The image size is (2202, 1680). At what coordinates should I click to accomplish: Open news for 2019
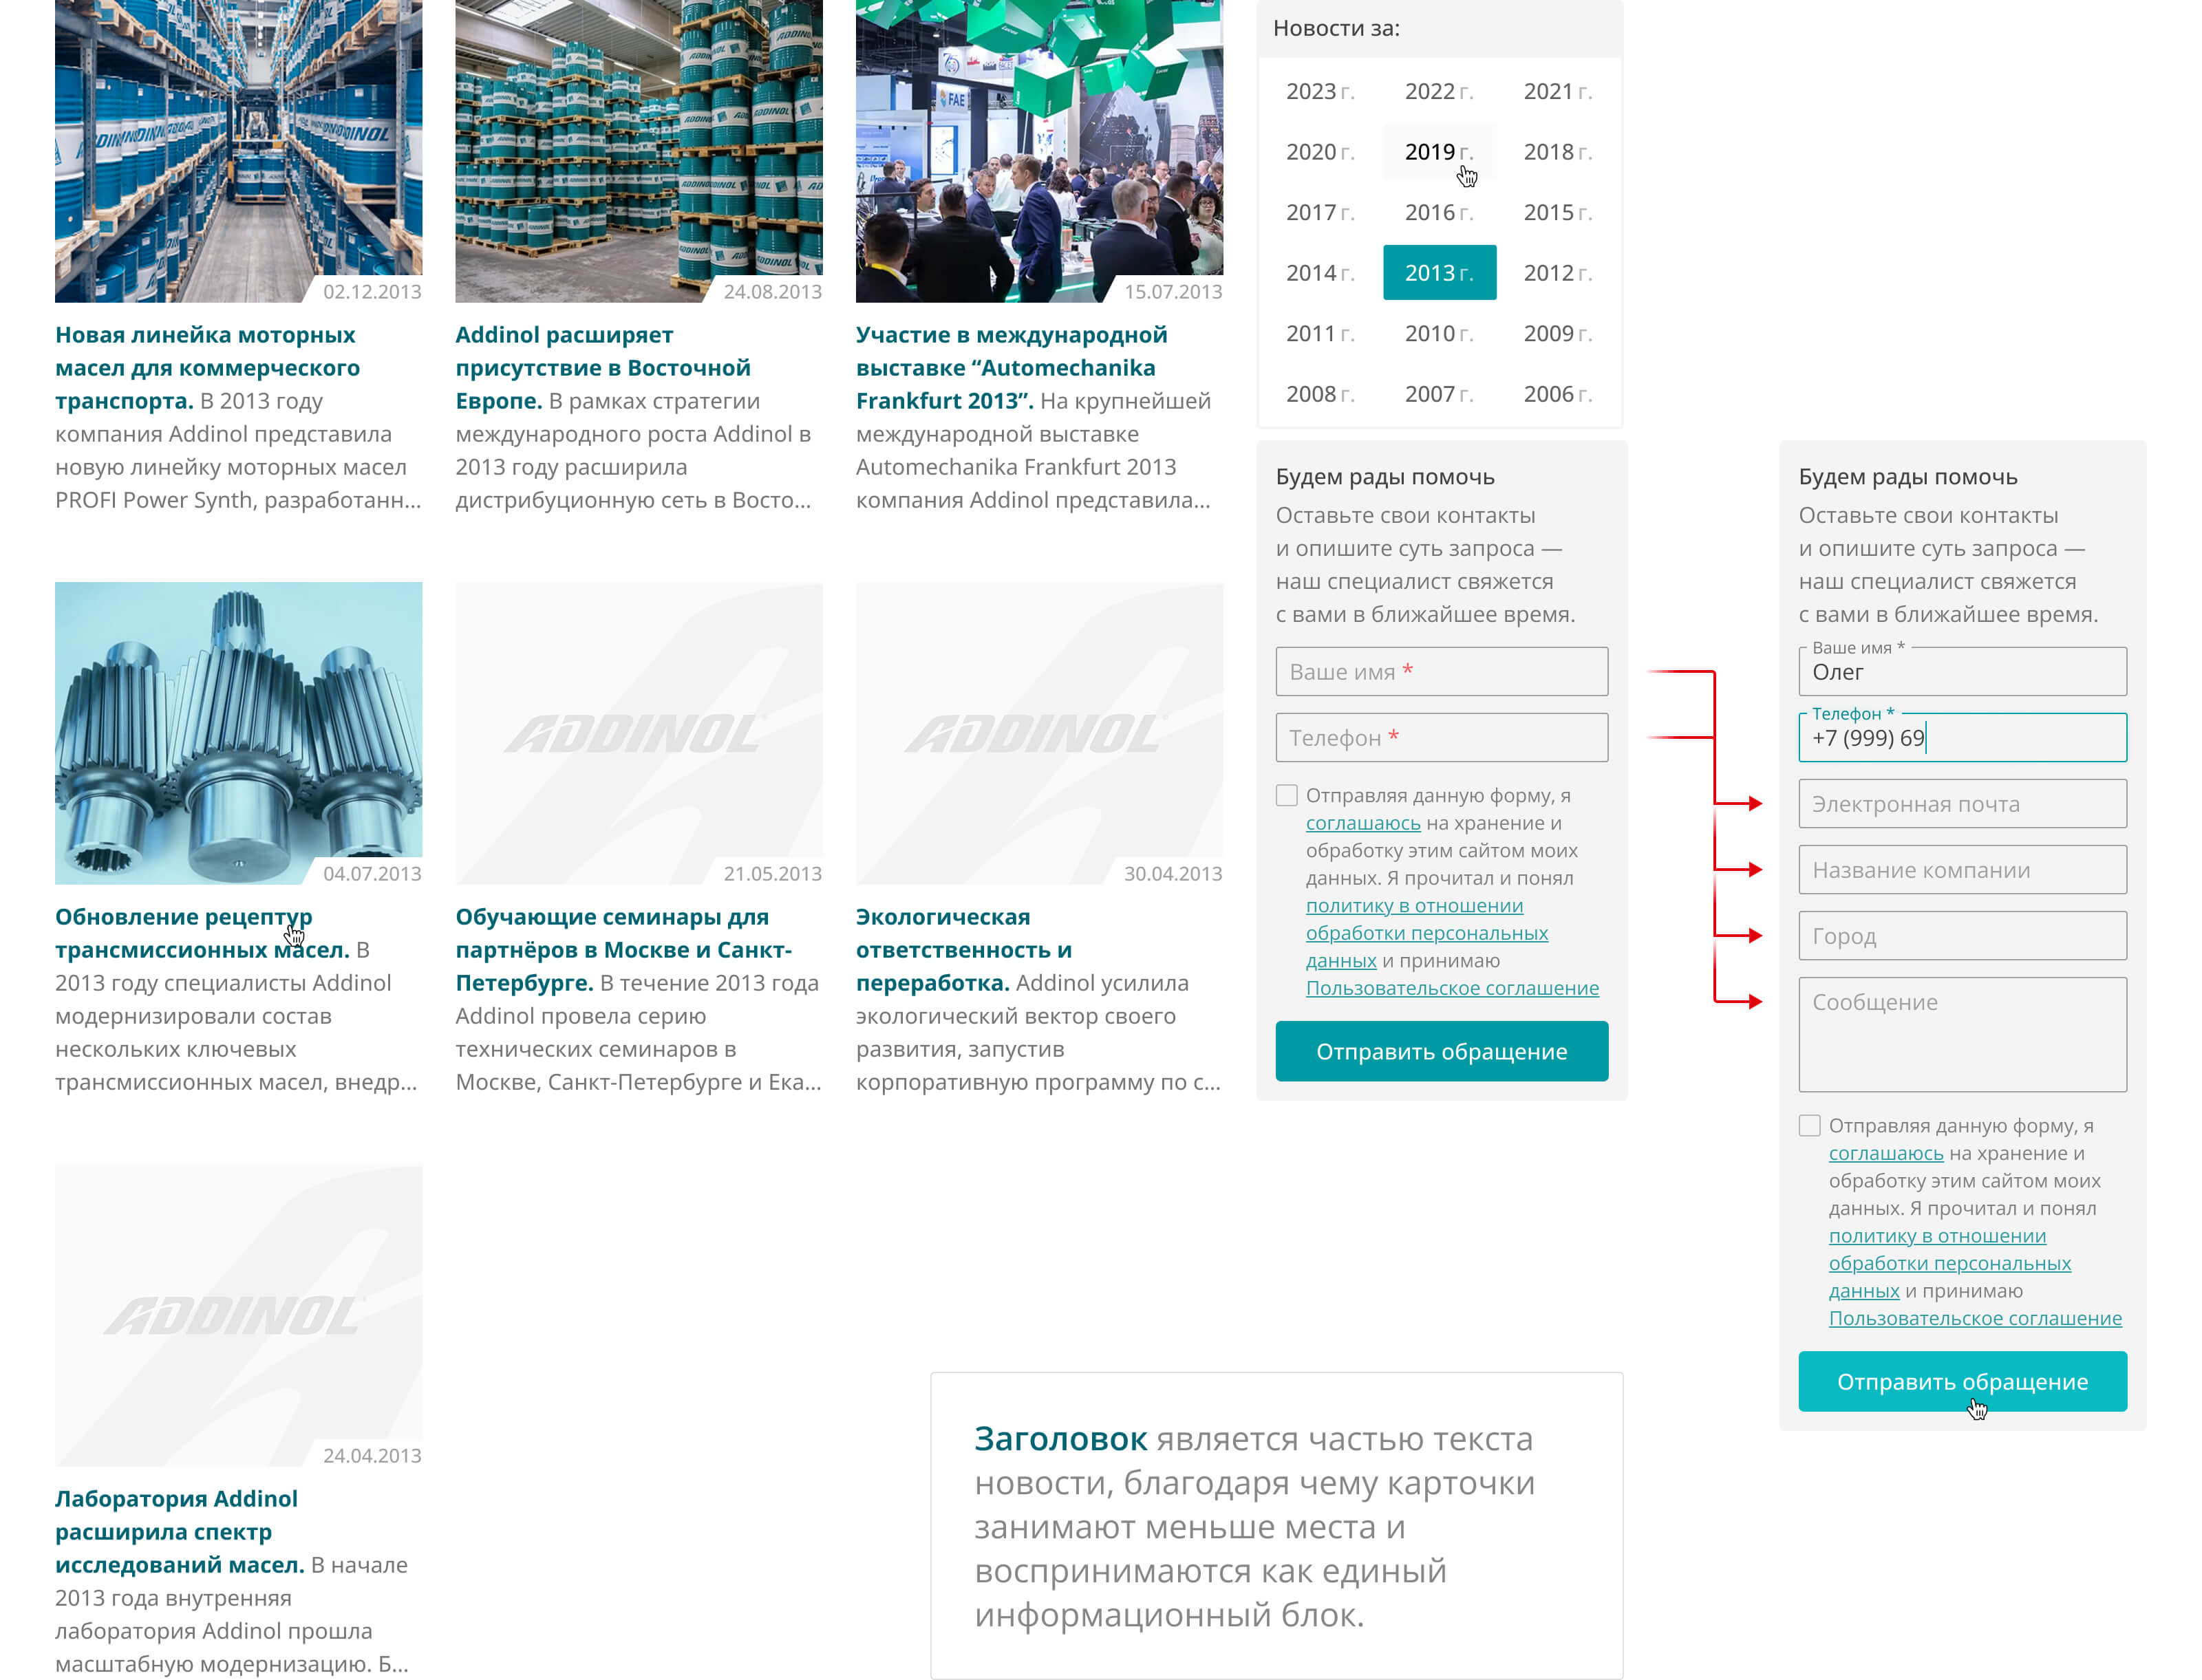(x=1439, y=152)
